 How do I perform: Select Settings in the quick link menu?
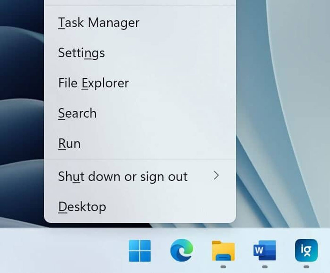click(x=81, y=53)
